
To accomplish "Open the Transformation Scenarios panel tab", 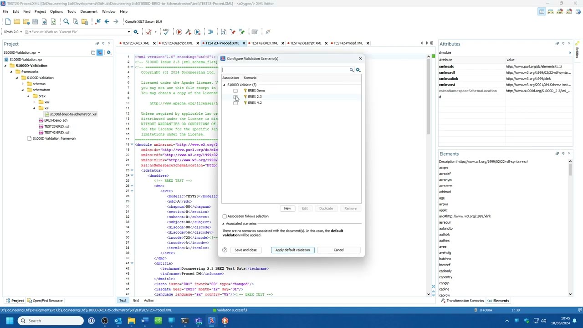I will click(x=462, y=301).
